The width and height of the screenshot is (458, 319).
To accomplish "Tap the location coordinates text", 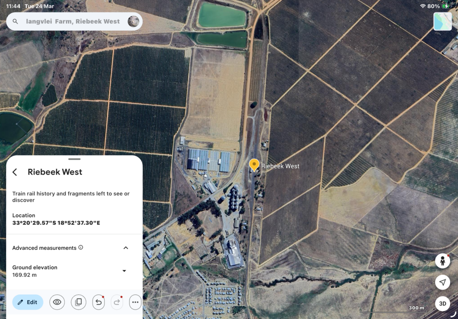I will click(56, 223).
